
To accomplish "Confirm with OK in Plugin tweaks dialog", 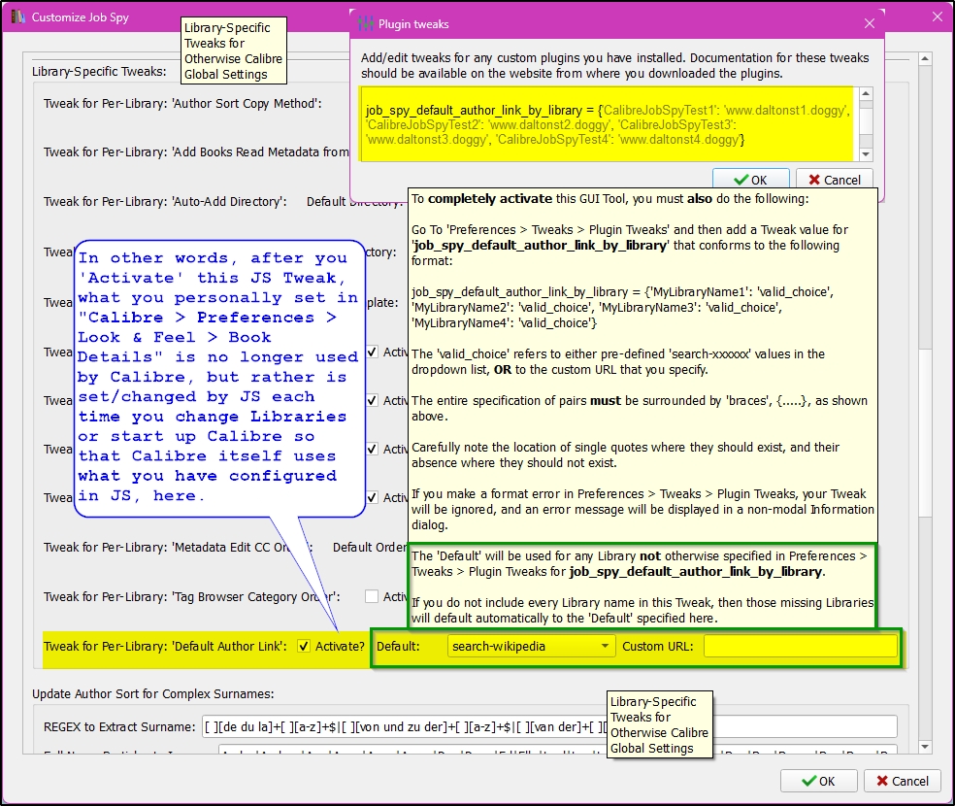I will (751, 180).
